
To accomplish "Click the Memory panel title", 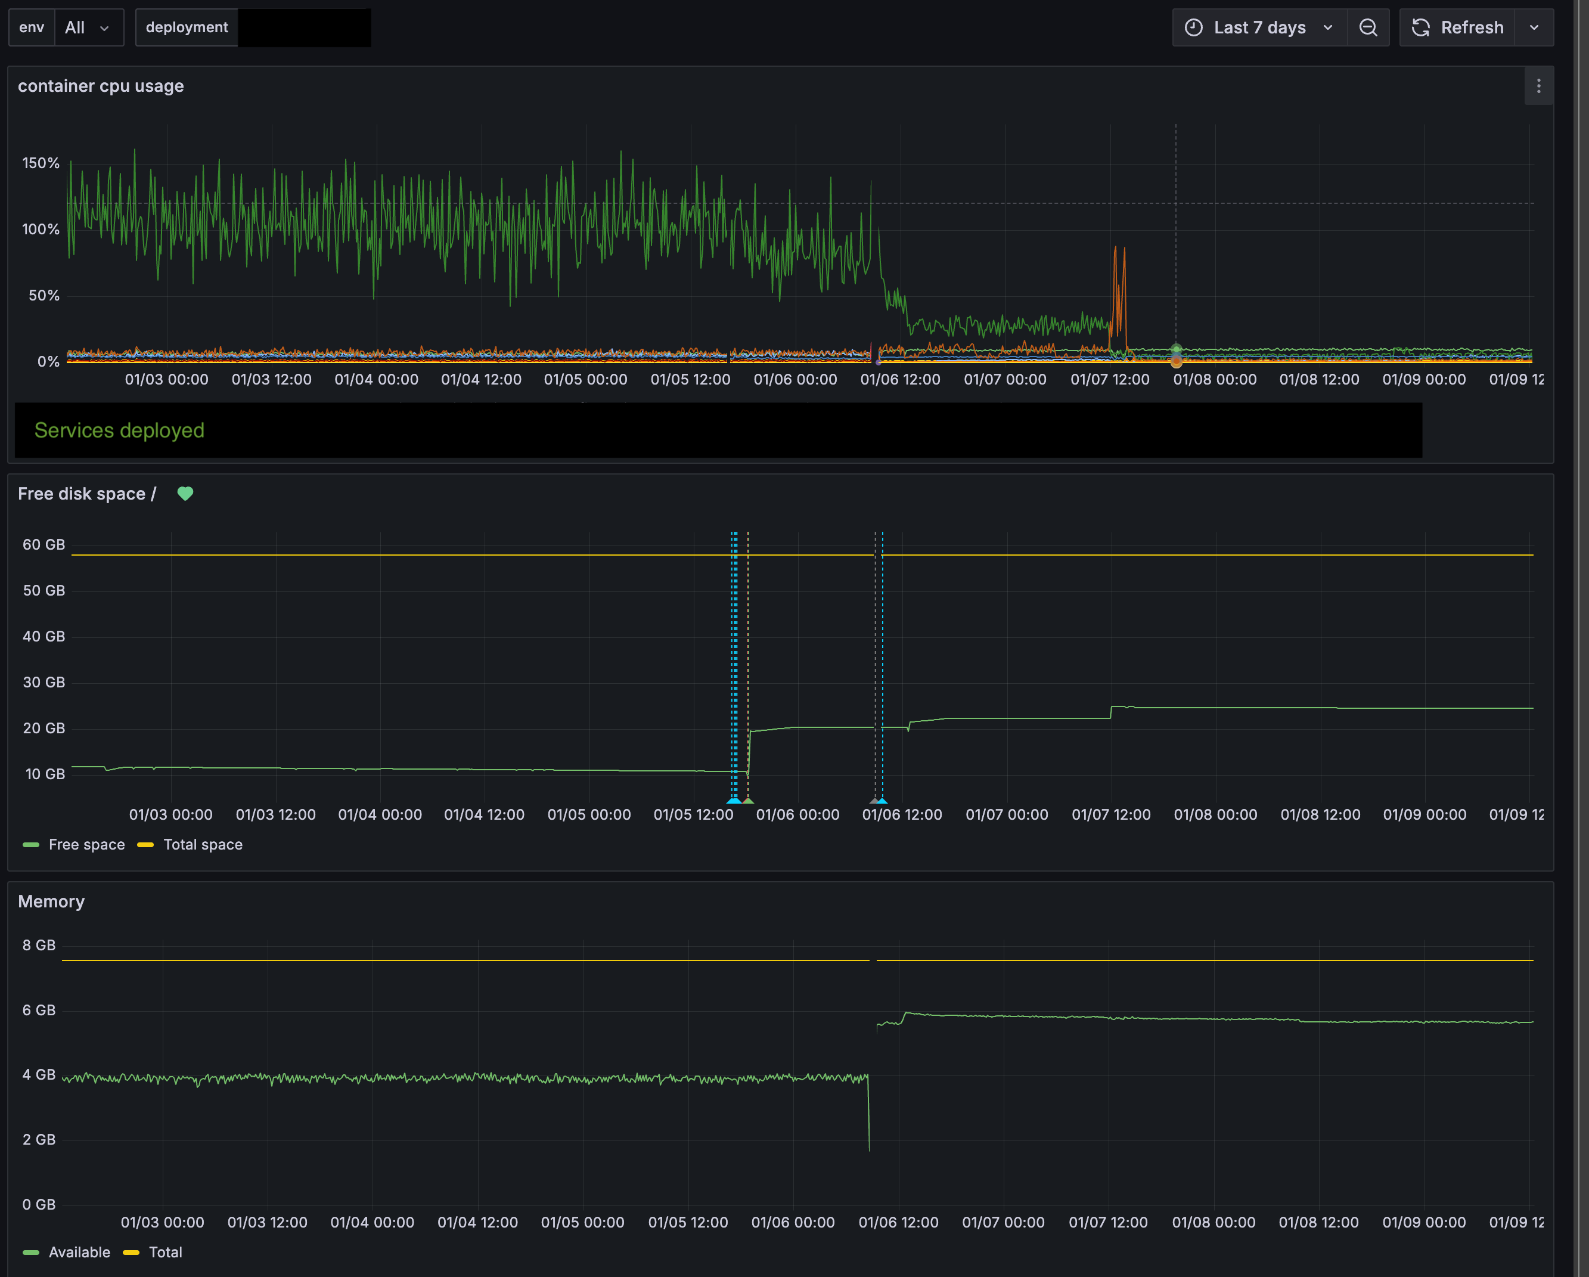I will tap(51, 901).
